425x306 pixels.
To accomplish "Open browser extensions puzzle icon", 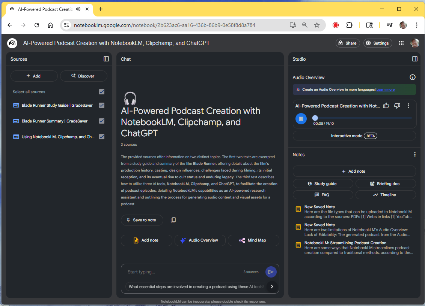I will point(349,25).
